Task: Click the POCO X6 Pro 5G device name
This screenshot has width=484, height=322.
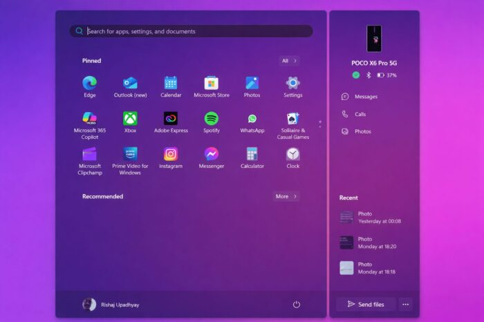Action: 374,63
